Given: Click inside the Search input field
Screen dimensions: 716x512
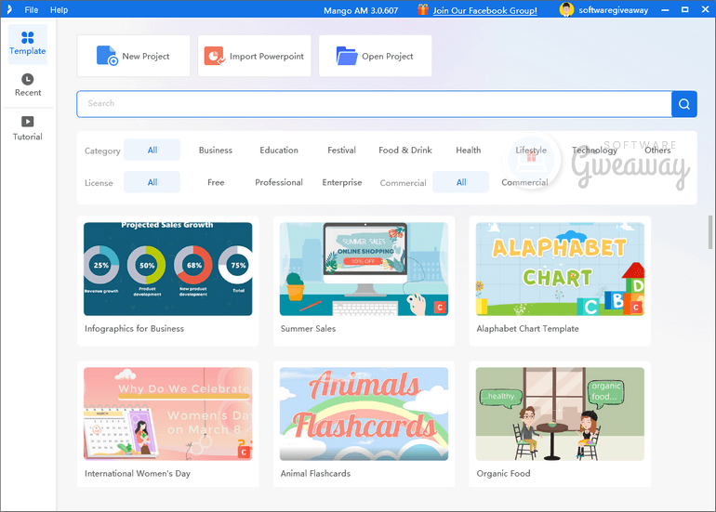Looking at the screenshot, I should coord(372,104).
